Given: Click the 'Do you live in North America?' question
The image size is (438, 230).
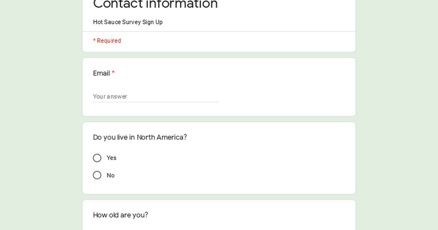Looking at the screenshot, I should 140,137.
